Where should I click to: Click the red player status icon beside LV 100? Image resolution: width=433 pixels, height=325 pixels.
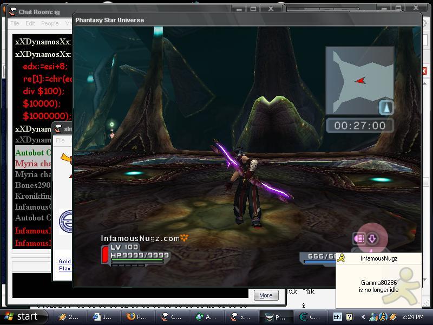coord(105,254)
